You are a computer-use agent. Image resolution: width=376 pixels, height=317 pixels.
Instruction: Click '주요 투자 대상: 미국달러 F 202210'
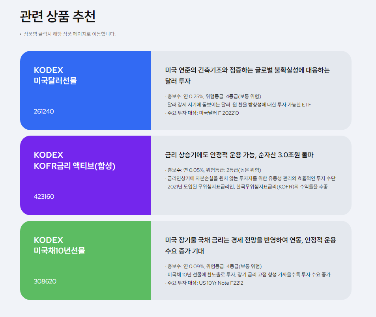[202, 113]
